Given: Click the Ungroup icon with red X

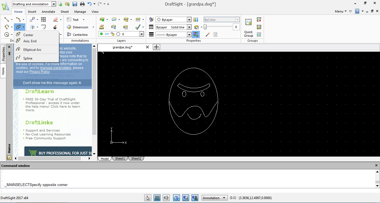Looking at the screenshot, I should coord(259,19).
